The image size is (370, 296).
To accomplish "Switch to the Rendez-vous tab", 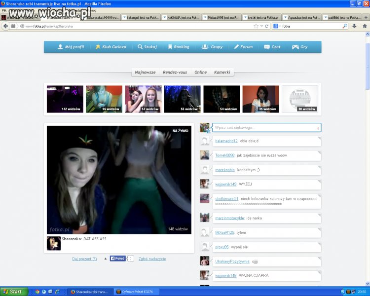I will pyautogui.click(x=175, y=72).
